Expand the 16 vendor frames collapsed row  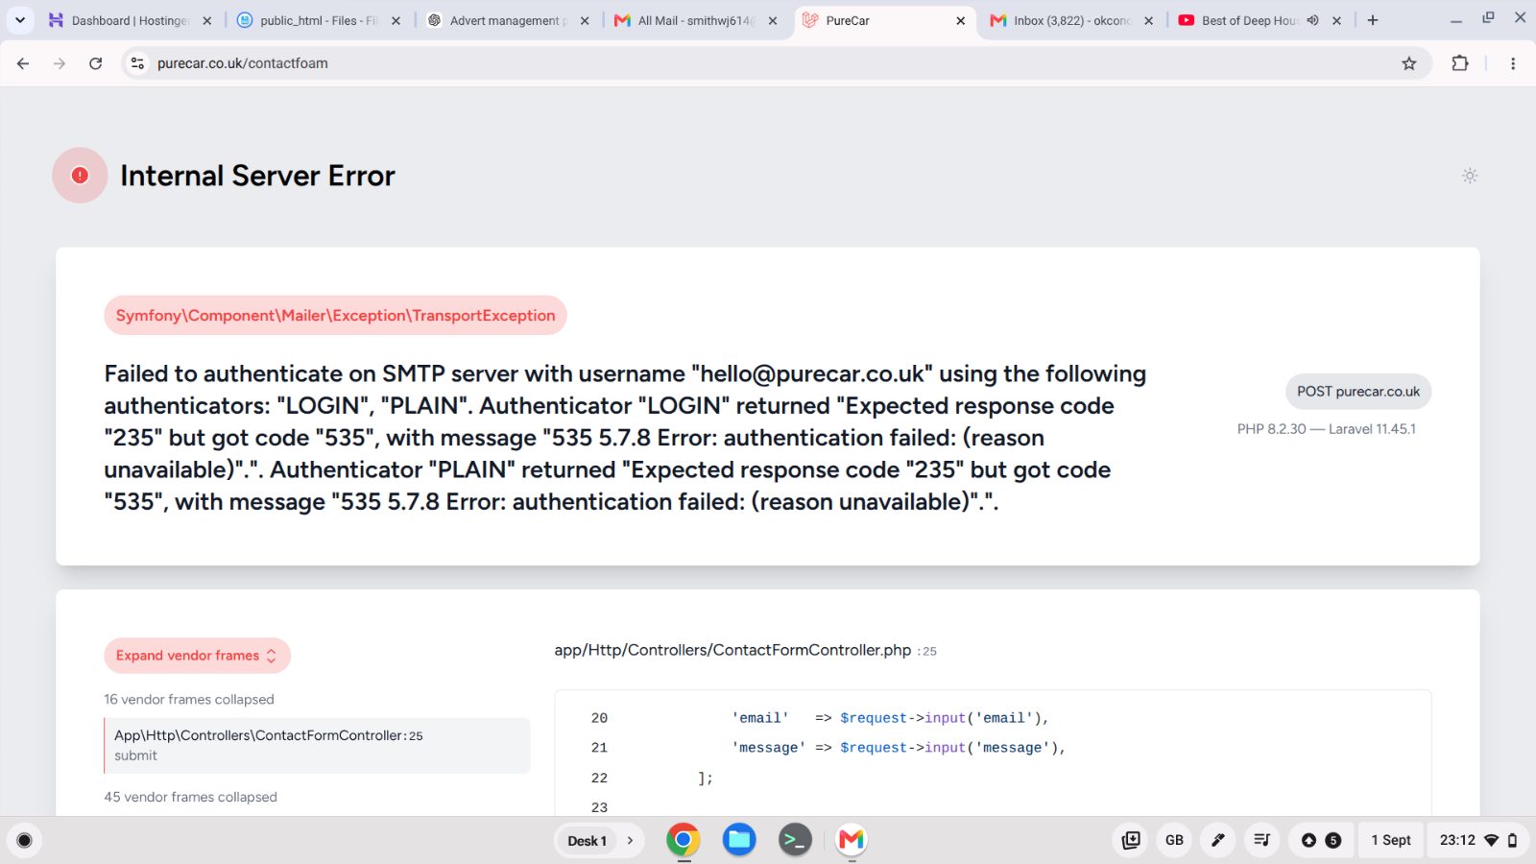coord(189,699)
